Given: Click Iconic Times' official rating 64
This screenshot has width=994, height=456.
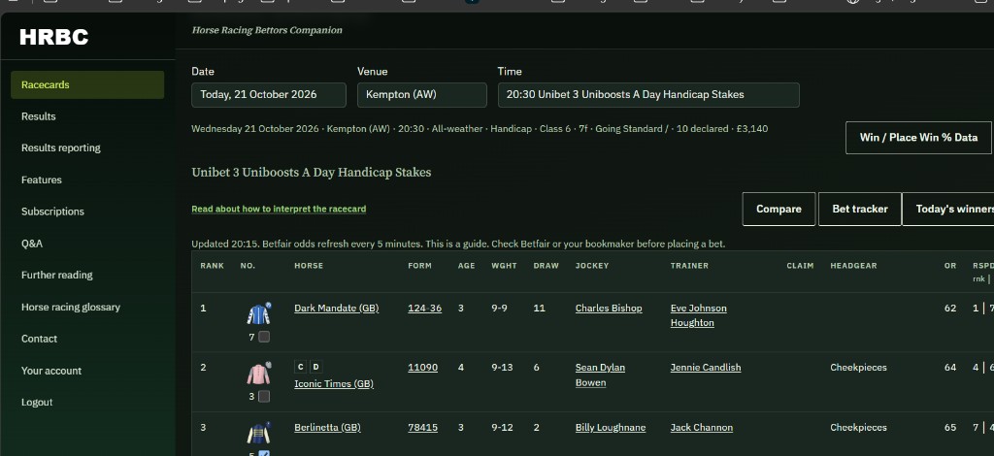Looking at the screenshot, I should 950,368.
